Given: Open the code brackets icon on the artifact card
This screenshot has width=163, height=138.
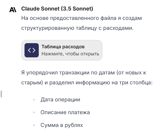Looking at the screenshot, I should click(32, 50).
